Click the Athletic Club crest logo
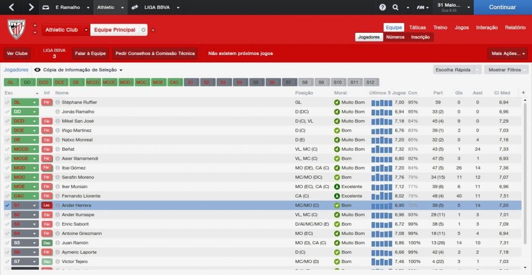Image resolution: width=532 pixels, height=275 pixels. 16,30
